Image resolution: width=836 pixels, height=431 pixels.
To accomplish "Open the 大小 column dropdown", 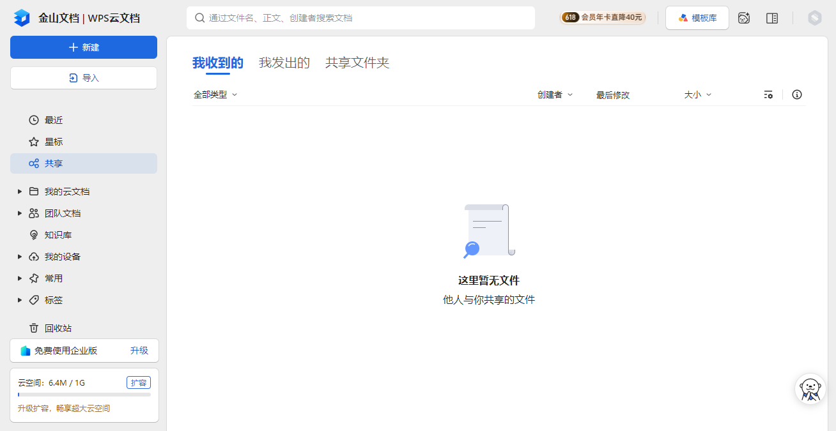I will tap(698, 95).
